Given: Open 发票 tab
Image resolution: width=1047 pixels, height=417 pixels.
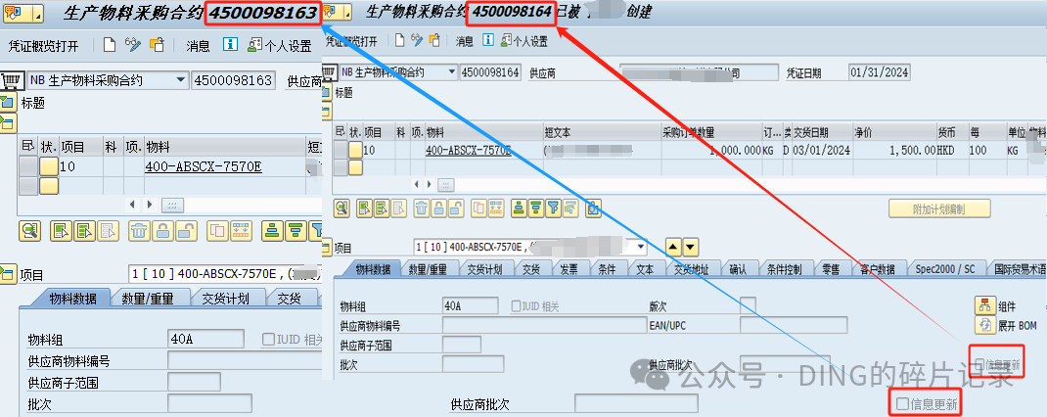Looking at the screenshot, I should tap(569, 269).
